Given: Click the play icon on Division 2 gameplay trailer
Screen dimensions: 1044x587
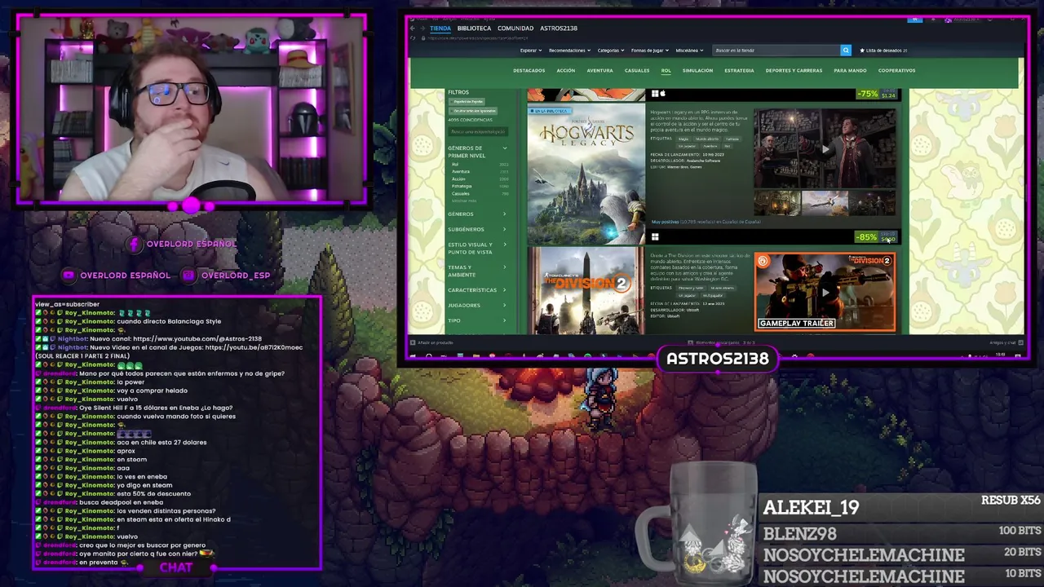Looking at the screenshot, I should coord(825,292).
